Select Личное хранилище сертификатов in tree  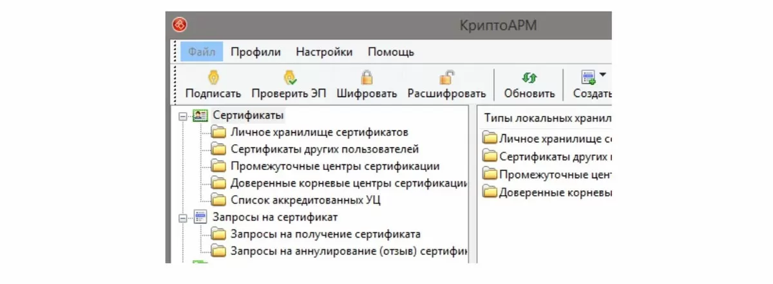point(320,133)
